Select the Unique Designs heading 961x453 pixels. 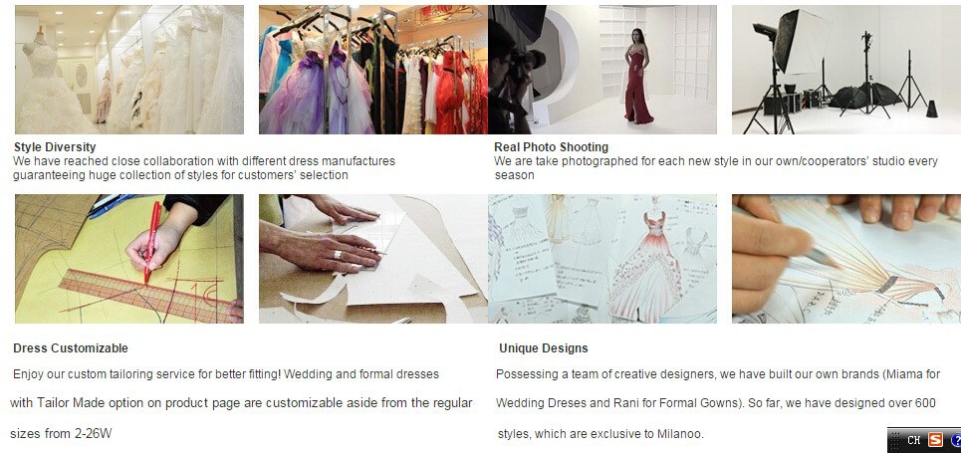pos(544,348)
